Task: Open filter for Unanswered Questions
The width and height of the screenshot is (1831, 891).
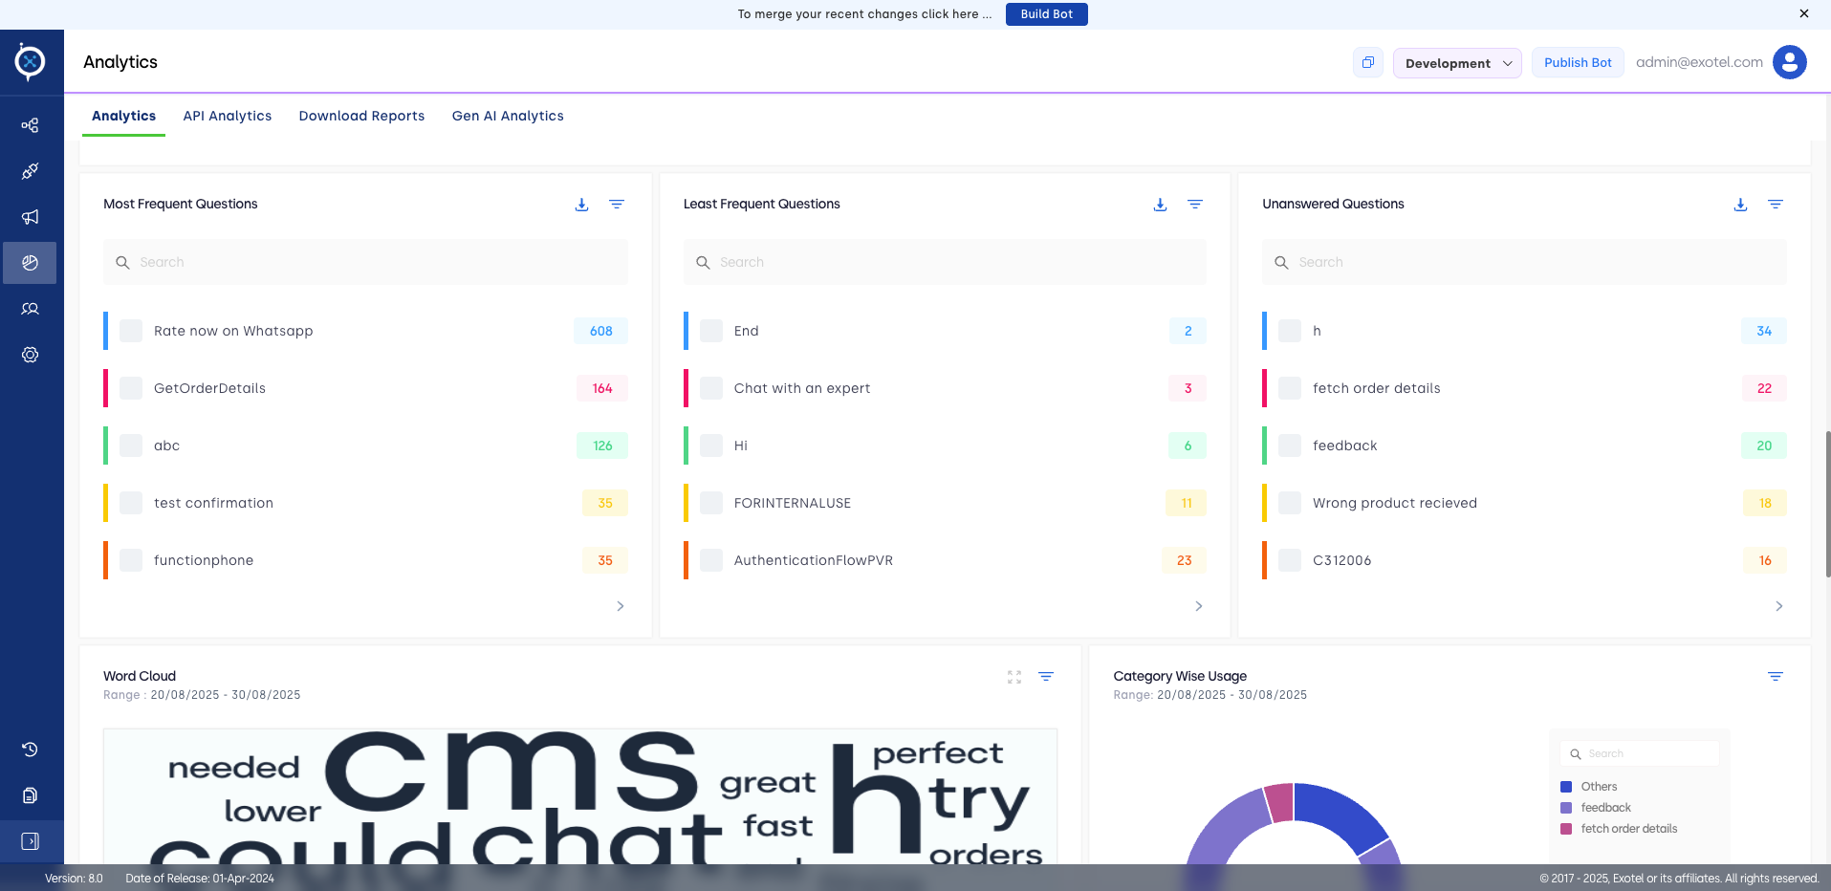Action: click(1776, 205)
